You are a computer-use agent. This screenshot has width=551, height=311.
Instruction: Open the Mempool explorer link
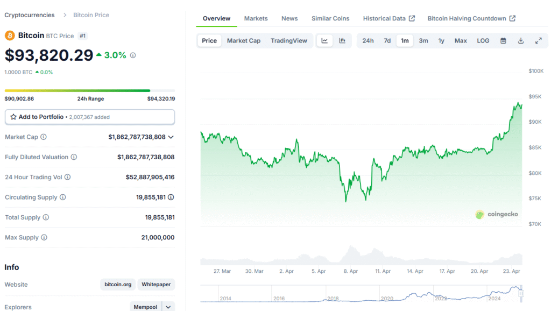pyautogui.click(x=145, y=307)
